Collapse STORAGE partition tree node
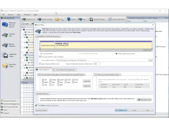Image resolution: width=169 pixels, height=127 pixels. tap(25, 60)
